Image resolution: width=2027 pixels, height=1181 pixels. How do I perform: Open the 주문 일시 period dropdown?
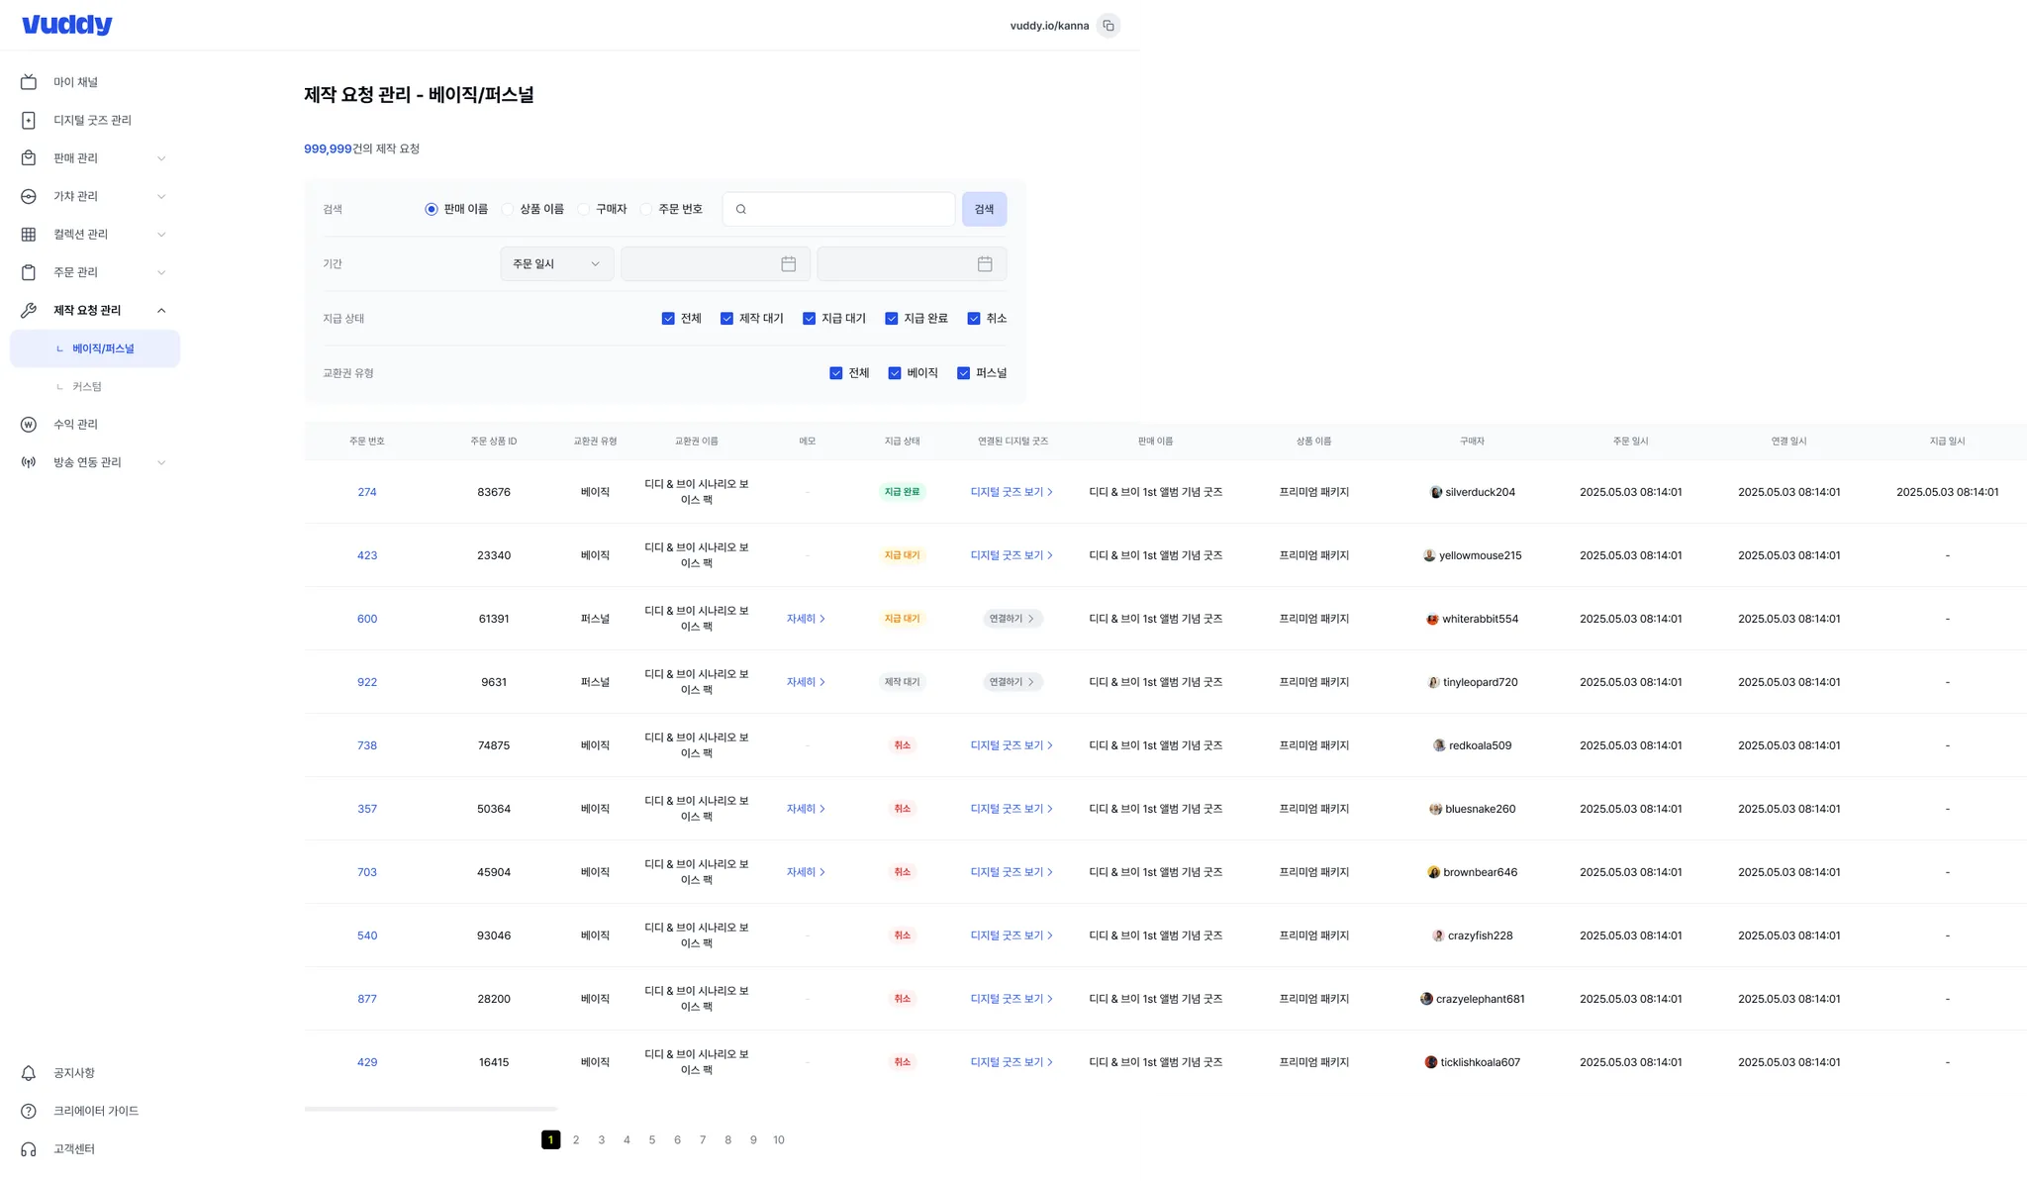click(557, 264)
